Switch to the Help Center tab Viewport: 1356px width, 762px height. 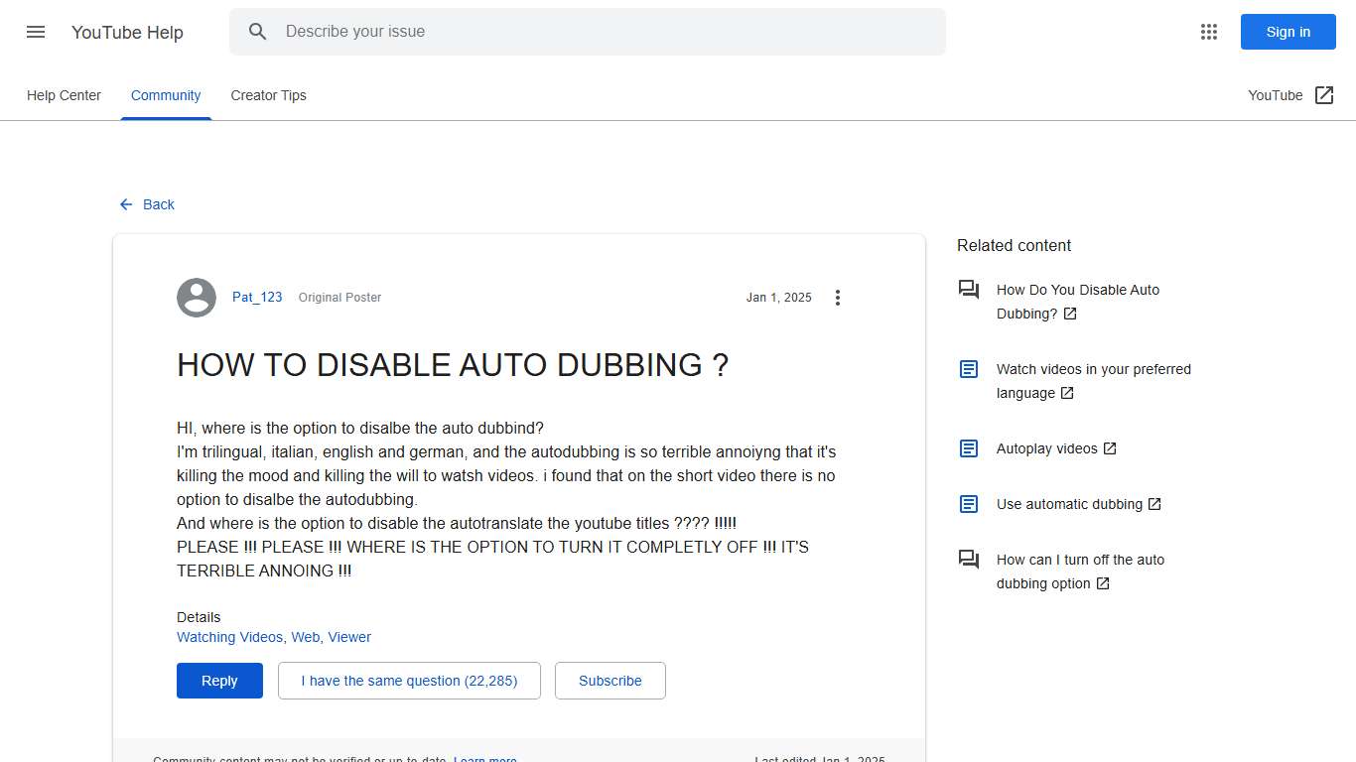(x=64, y=95)
